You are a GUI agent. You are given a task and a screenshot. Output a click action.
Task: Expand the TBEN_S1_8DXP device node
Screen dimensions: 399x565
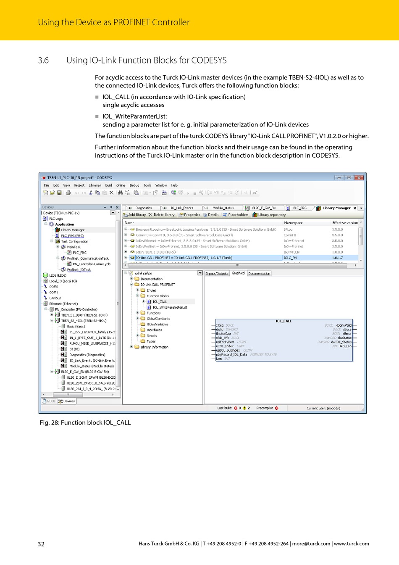click(52, 315)
